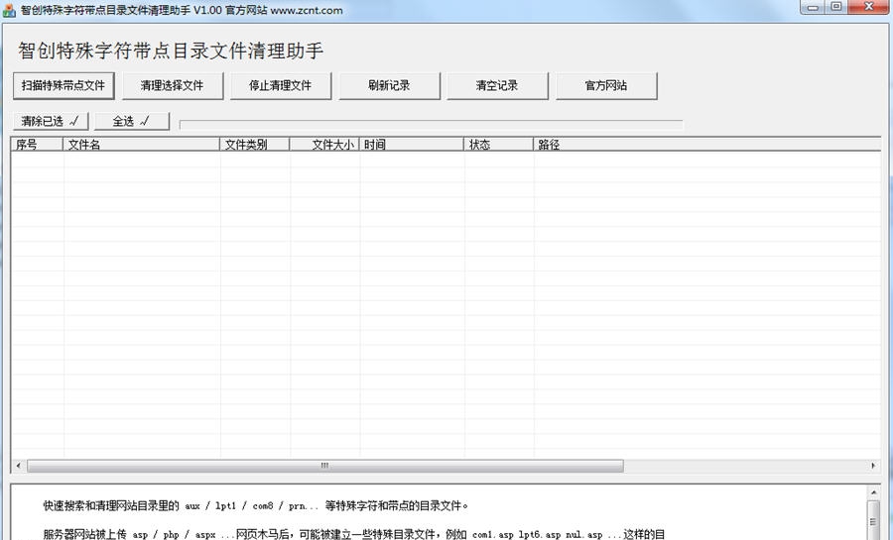The height and width of the screenshot is (540, 893).
Task: Sort by the 文件名 column header
Action: [x=141, y=145]
